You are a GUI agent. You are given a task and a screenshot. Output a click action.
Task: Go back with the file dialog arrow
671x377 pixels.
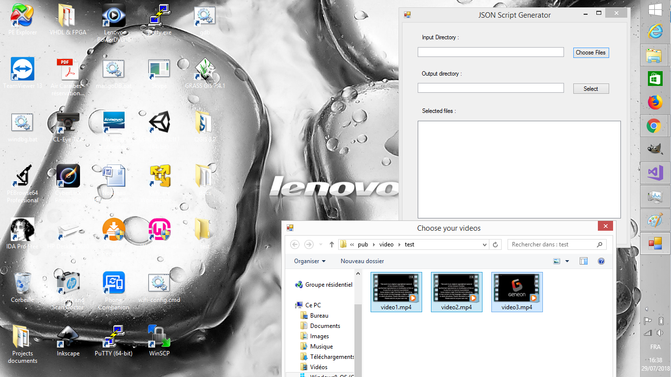pos(295,244)
